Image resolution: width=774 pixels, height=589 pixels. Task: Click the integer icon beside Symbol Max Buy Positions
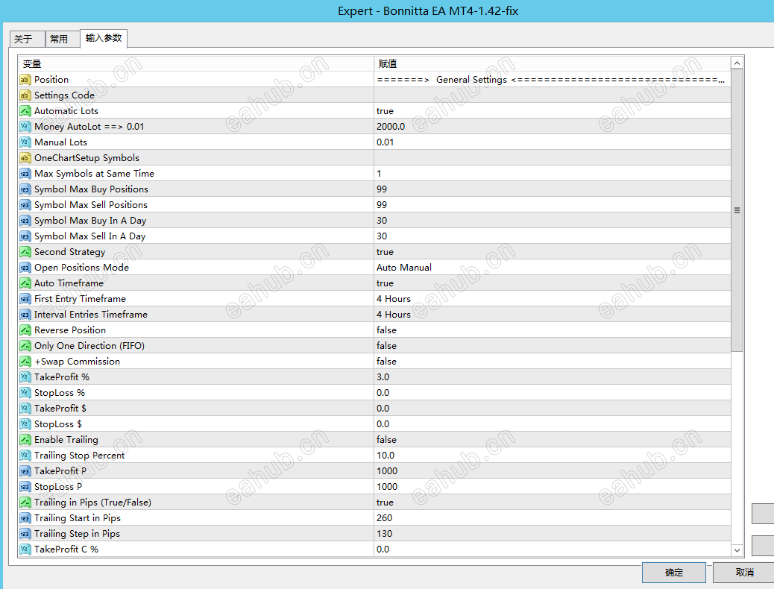point(25,189)
